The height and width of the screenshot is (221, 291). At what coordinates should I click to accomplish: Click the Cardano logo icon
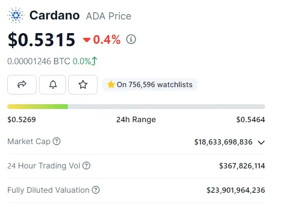pos(16,15)
